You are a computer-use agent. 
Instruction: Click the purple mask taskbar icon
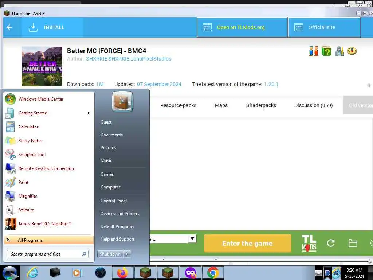190,273
